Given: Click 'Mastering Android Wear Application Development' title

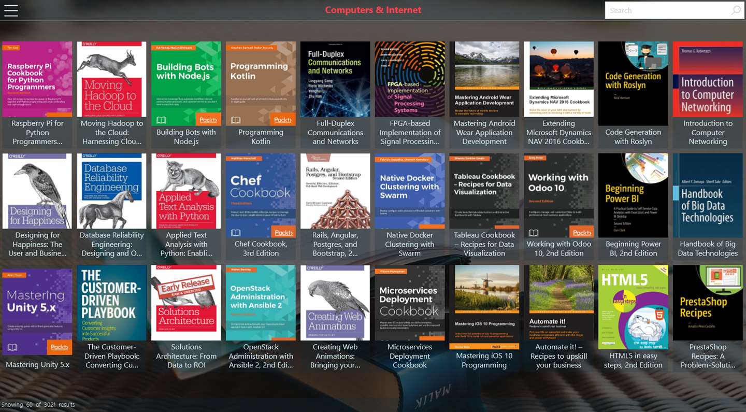Looking at the screenshot, I should [484, 133].
